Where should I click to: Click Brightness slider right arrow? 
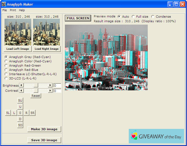[x=50, y=85]
